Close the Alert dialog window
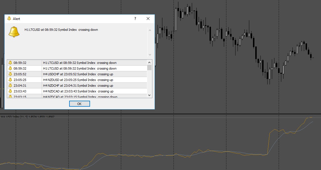321x170 pixels. click(148, 19)
